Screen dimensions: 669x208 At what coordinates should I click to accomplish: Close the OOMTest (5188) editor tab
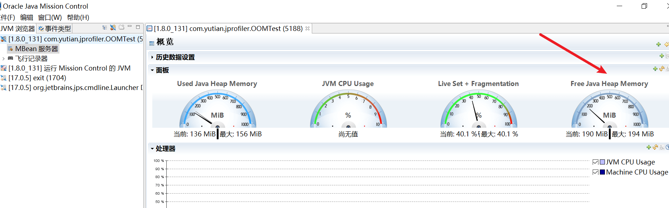point(307,28)
